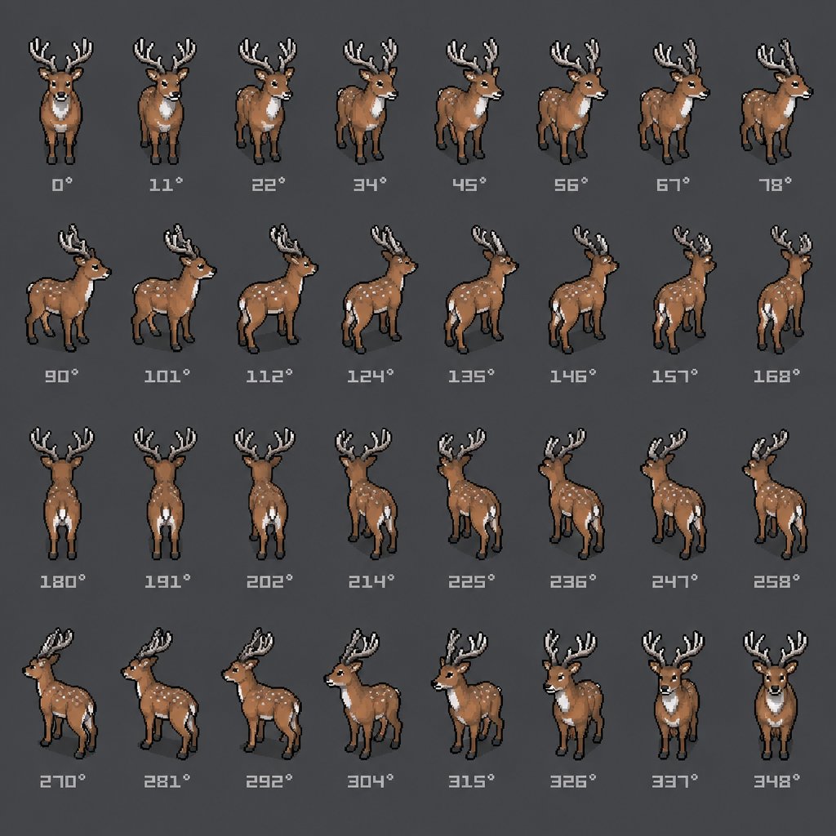Click the 112° angle label
Viewport: 836px width, 836px height.
pos(269,376)
